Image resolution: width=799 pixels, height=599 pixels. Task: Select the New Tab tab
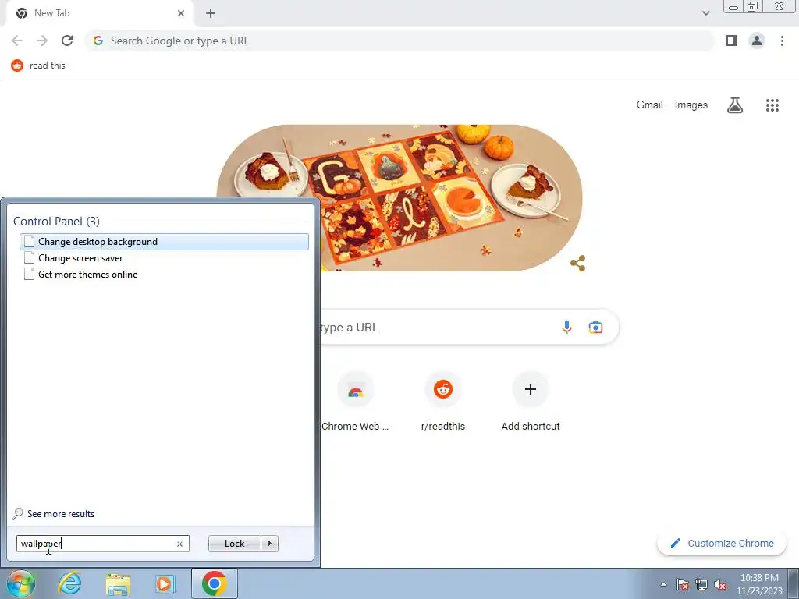pos(99,13)
